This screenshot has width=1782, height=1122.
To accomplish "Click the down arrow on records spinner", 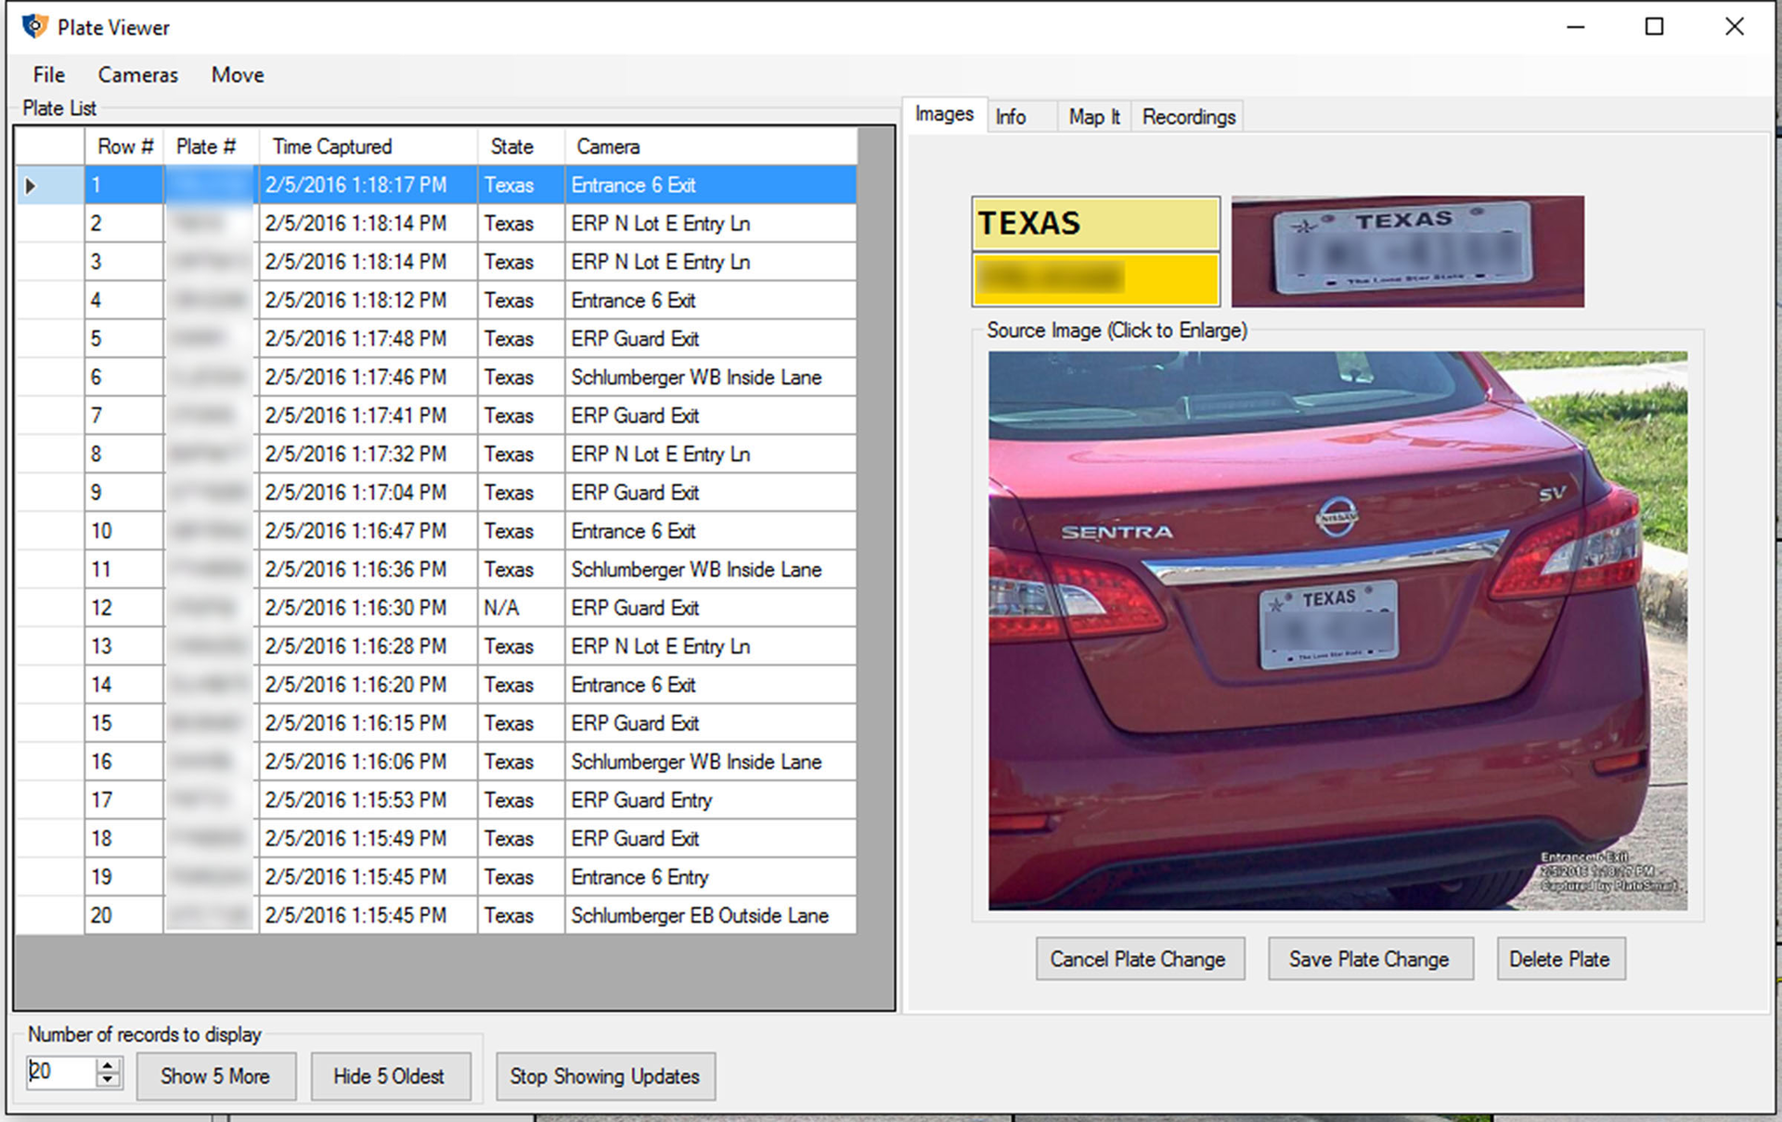I will click(108, 1081).
